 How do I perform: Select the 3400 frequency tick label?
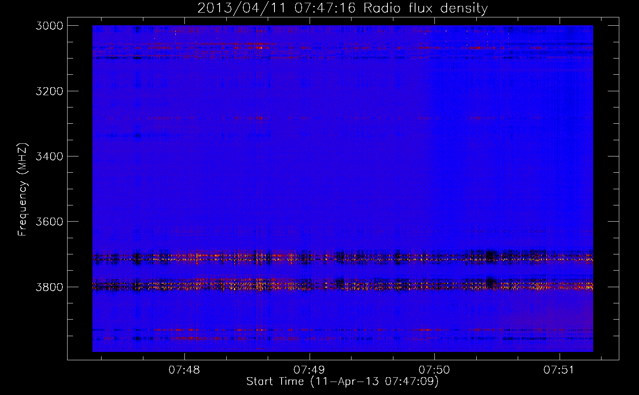(49, 156)
